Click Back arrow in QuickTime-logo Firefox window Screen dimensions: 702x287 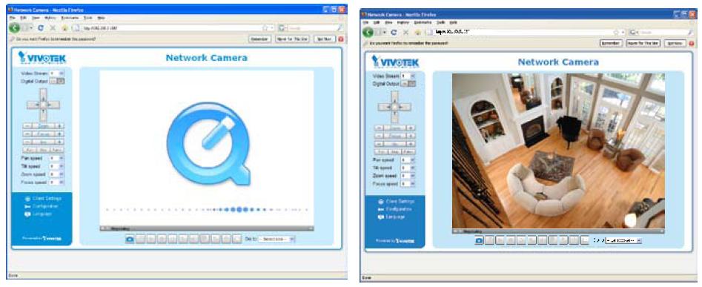tap(14, 27)
